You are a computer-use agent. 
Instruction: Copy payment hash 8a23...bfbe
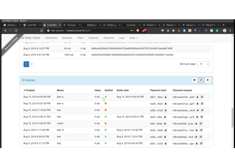[165, 117]
